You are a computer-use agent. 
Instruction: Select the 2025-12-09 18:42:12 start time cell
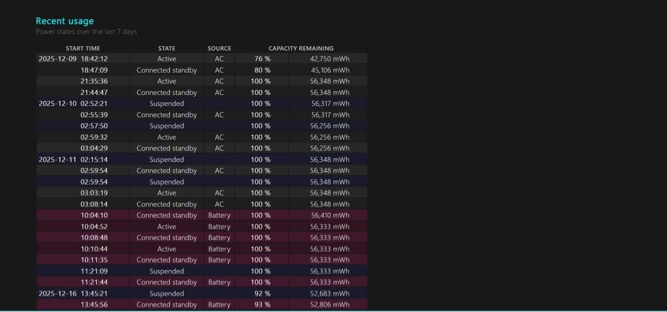point(73,59)
